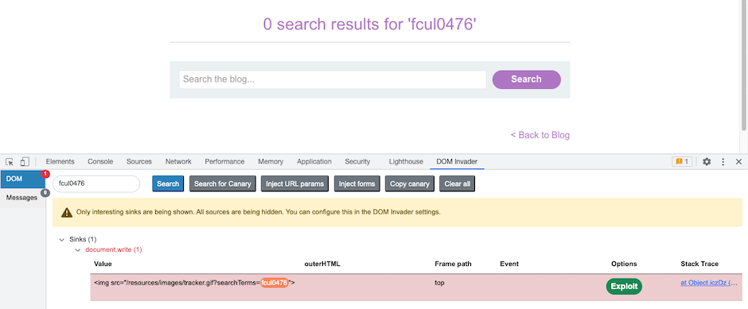
Task: Click the blue Search button in DOM Invader
Action: tap(168, 183)
